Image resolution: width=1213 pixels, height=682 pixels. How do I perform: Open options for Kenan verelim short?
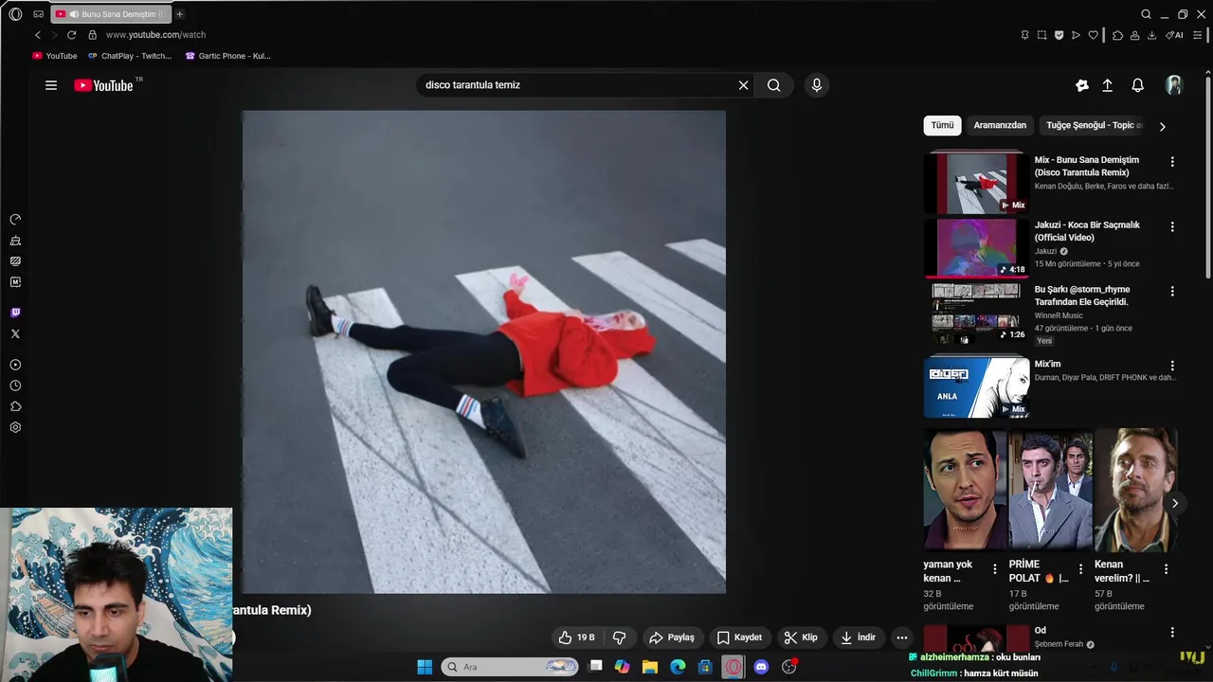pyautogui.click(x=1166, y=569)
